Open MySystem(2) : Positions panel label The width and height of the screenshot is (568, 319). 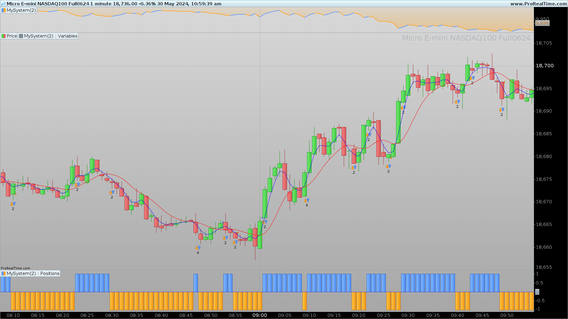click(33, 274)
